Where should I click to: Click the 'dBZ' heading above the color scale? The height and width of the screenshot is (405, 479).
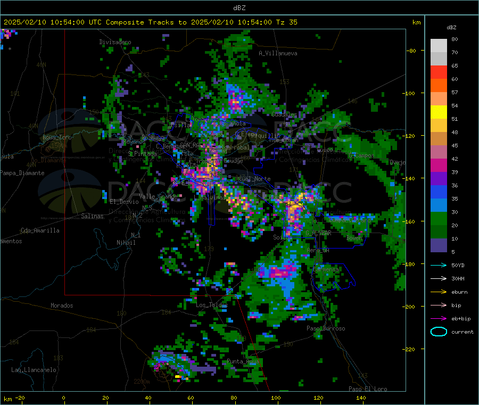(451, 28)
